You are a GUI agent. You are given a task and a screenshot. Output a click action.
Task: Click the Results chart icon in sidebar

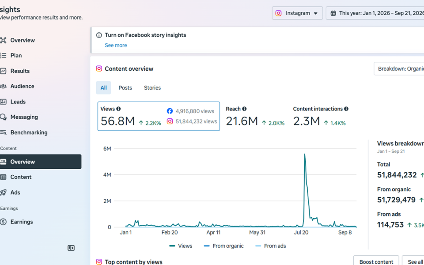3,71
